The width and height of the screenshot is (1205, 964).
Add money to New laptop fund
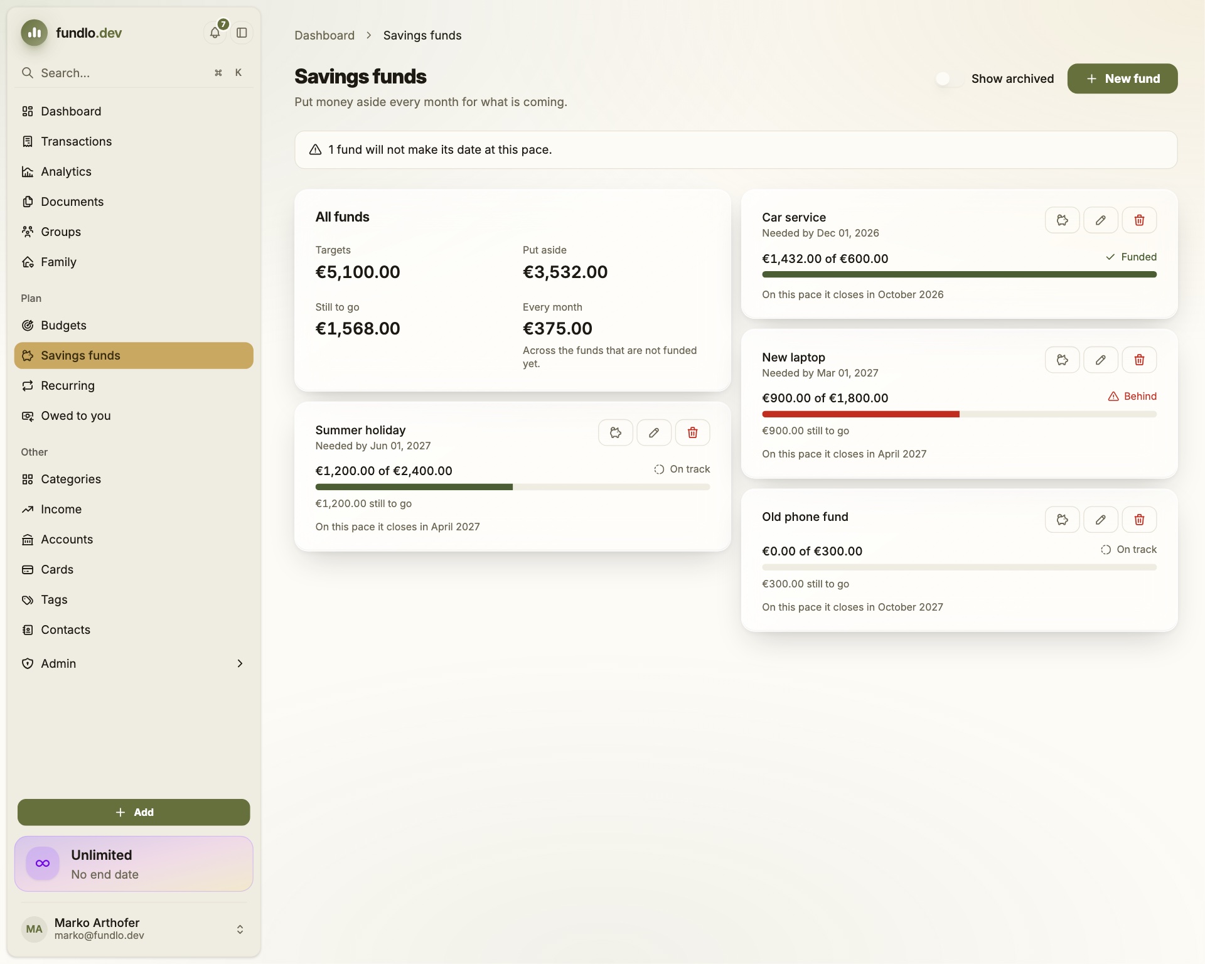[x=1062, y=360]
